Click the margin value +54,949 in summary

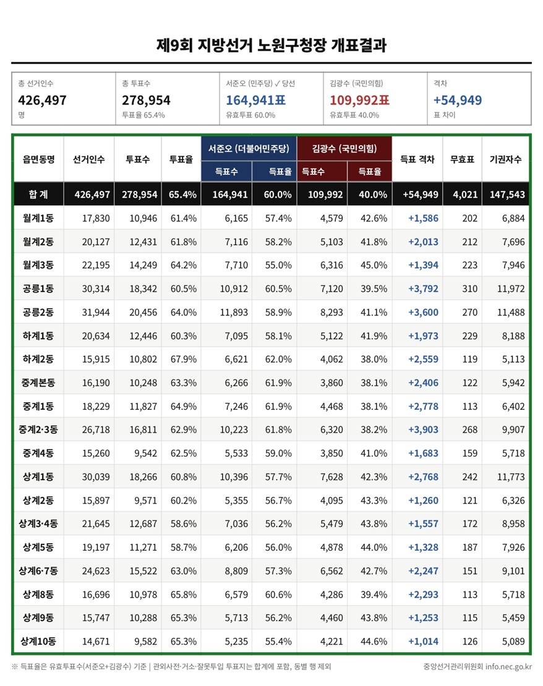458,100
